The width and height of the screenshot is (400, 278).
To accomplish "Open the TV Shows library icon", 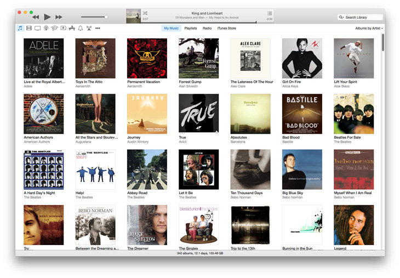I will tap(37, 28).
